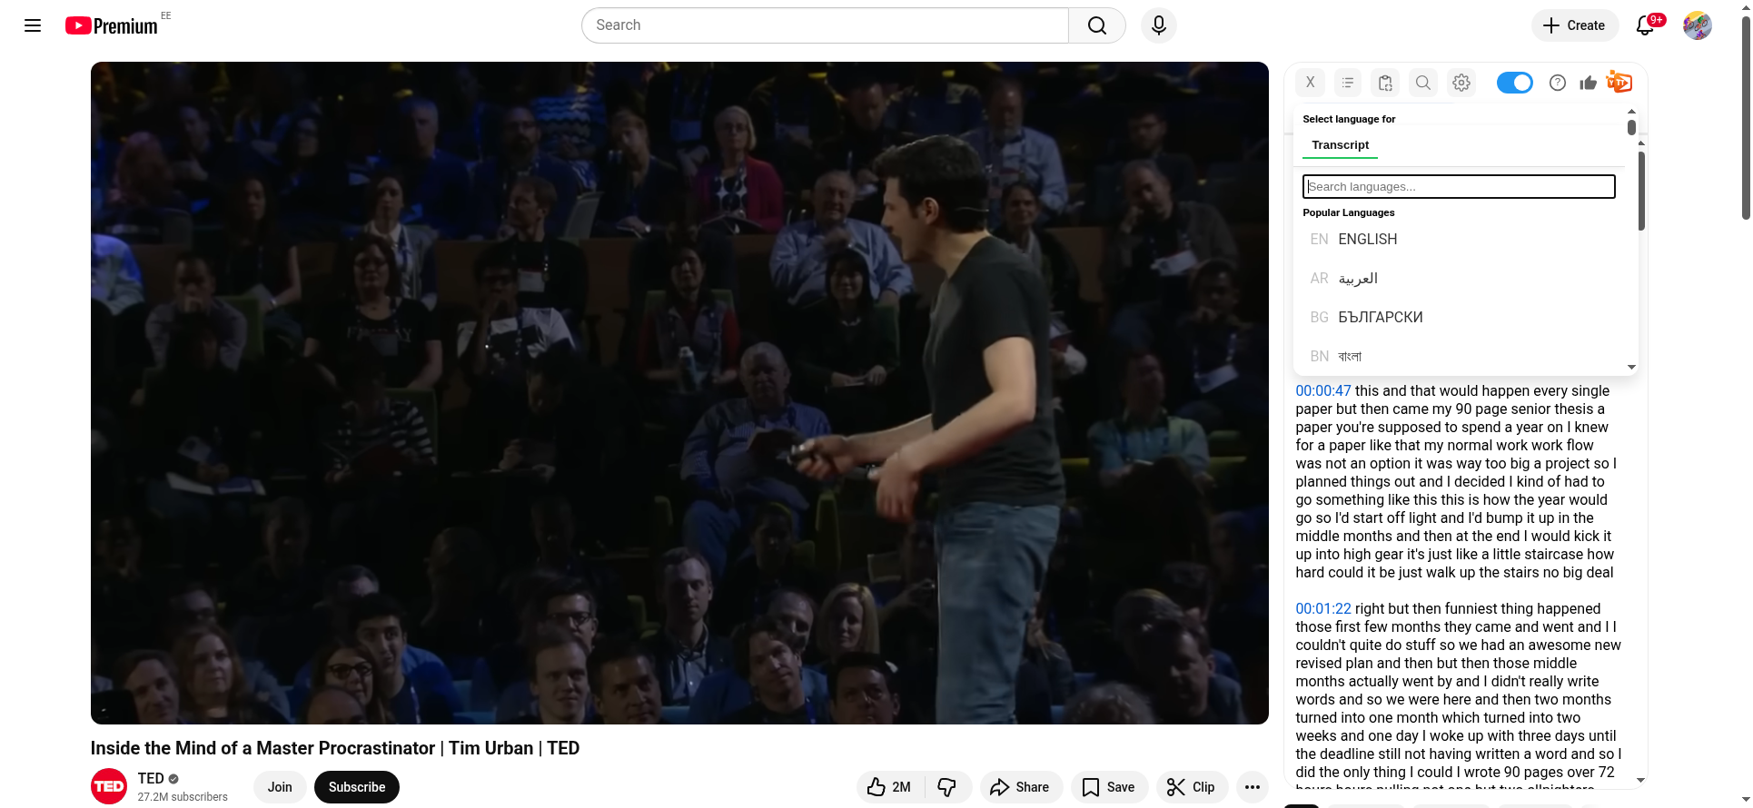1753x808 pixels.
Task: Open the transcript settings gear
Action: coord(1461,83)
